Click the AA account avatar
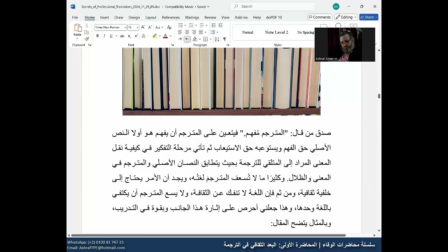The width and height of the screenshot is (448, 252). [336, 6]
